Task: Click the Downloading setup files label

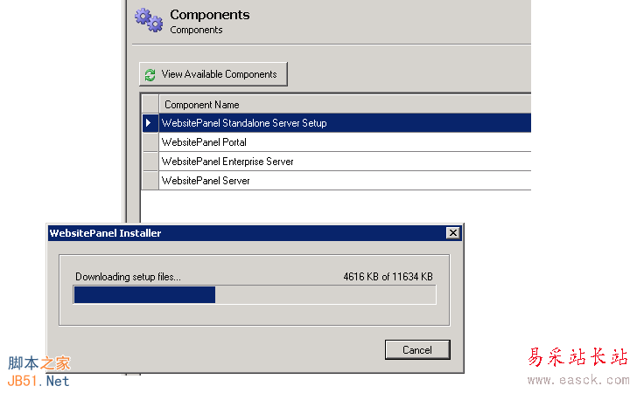Action: [x=128, y=277]
